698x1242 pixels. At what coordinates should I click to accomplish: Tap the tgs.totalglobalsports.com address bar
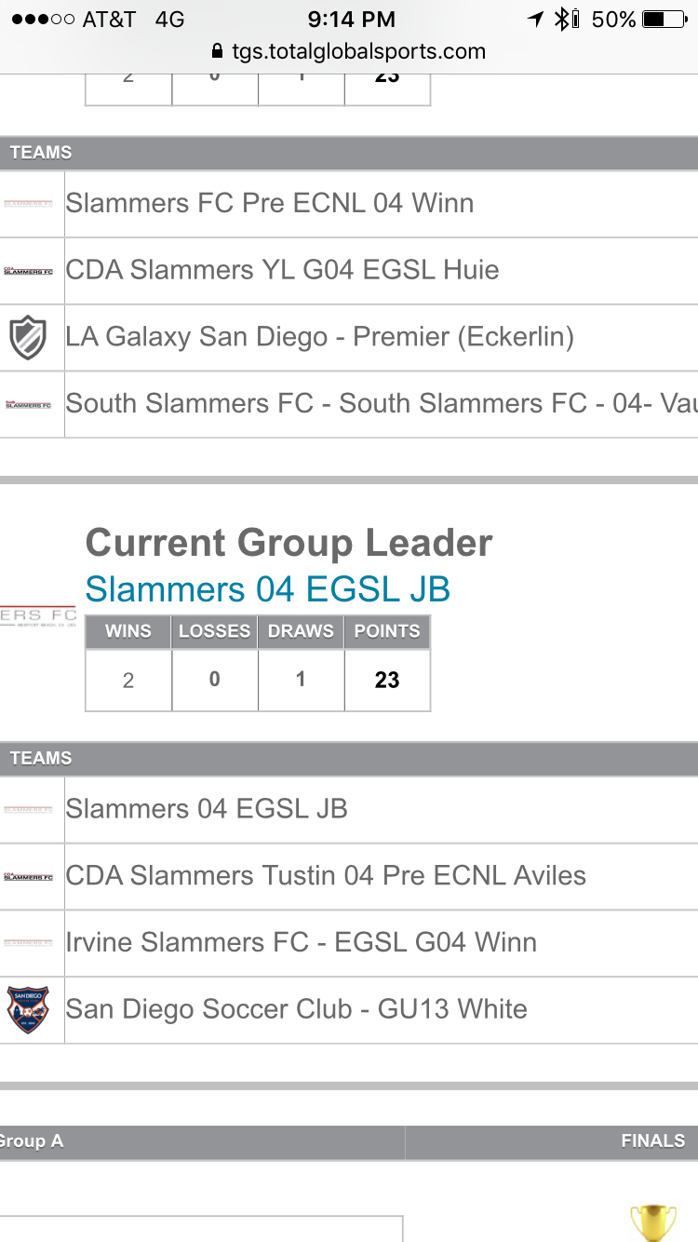click(349, 51)
